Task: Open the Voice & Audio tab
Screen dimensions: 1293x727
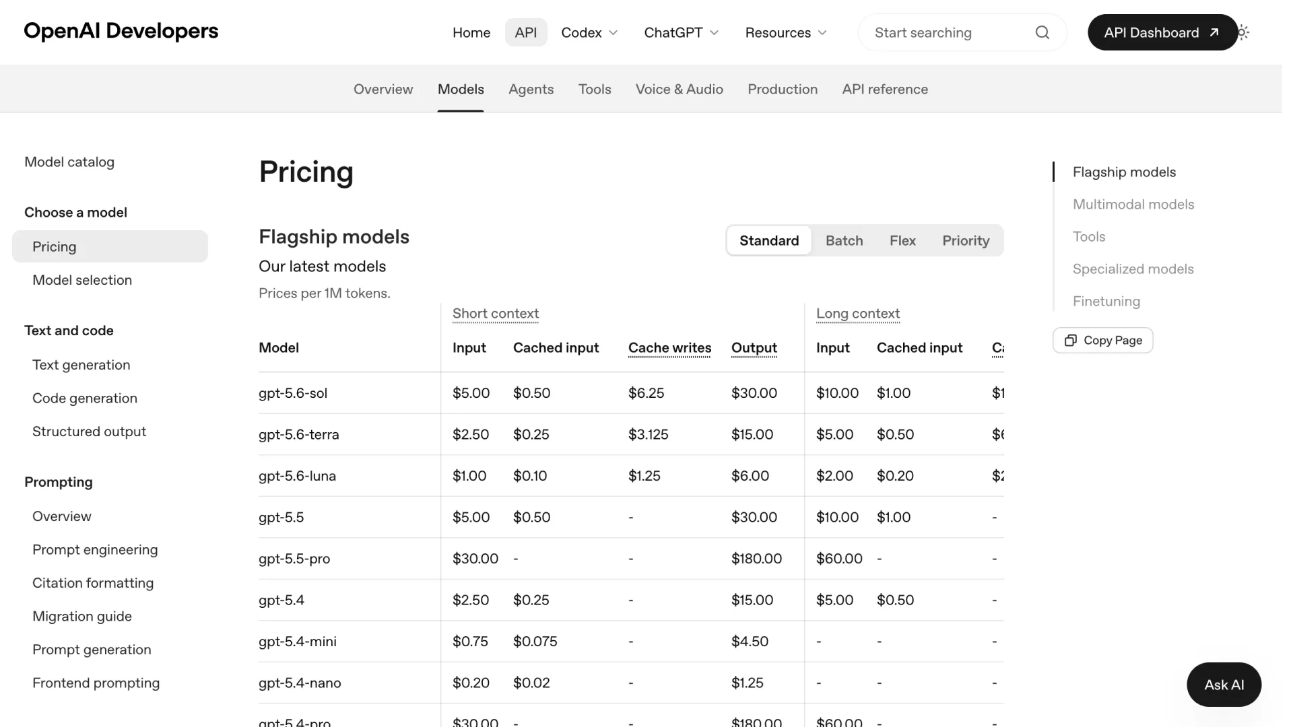Action: [x=679, y=89]
